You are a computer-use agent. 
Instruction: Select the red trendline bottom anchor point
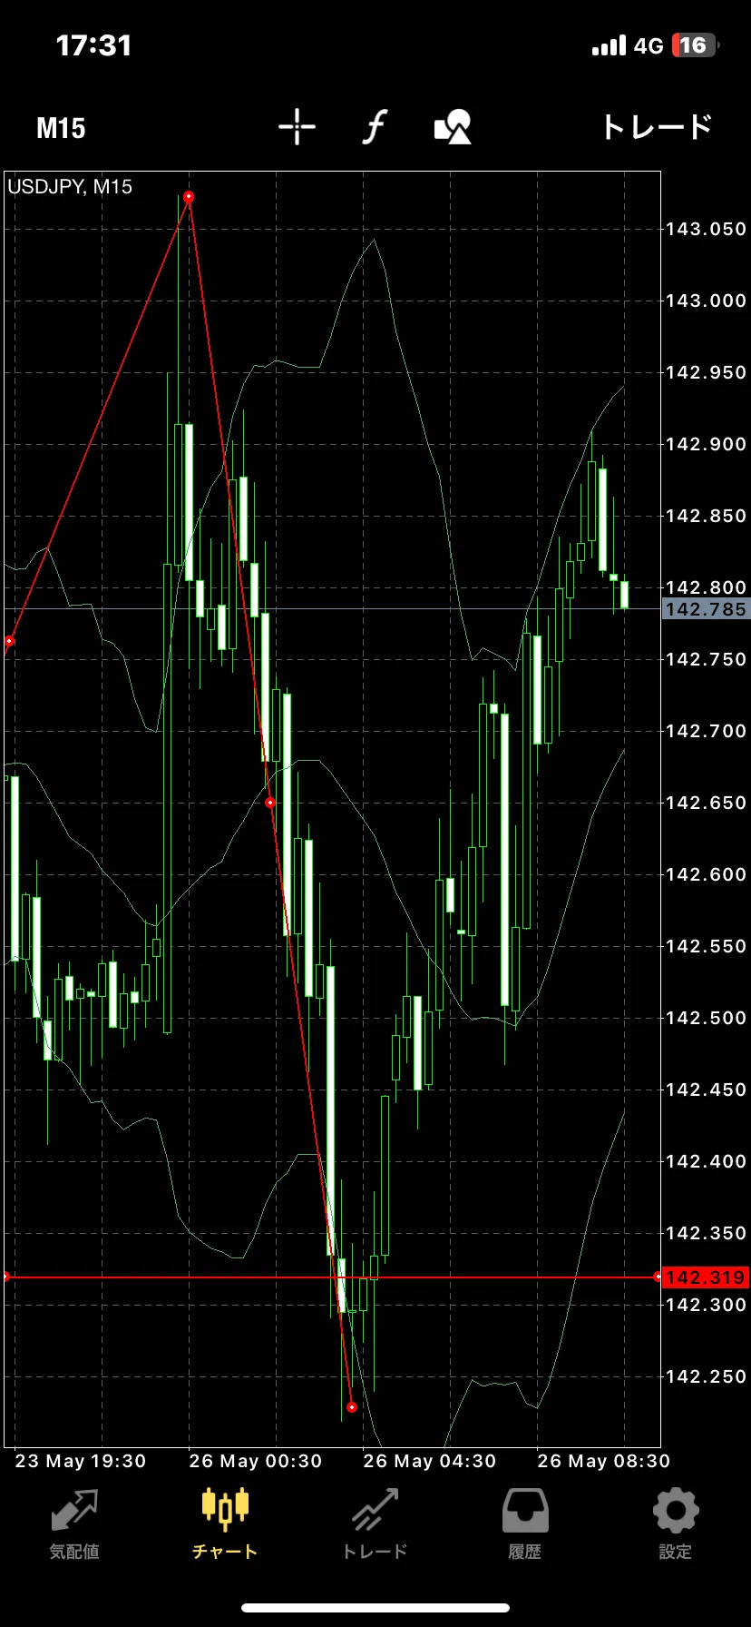pos(352,1407)
